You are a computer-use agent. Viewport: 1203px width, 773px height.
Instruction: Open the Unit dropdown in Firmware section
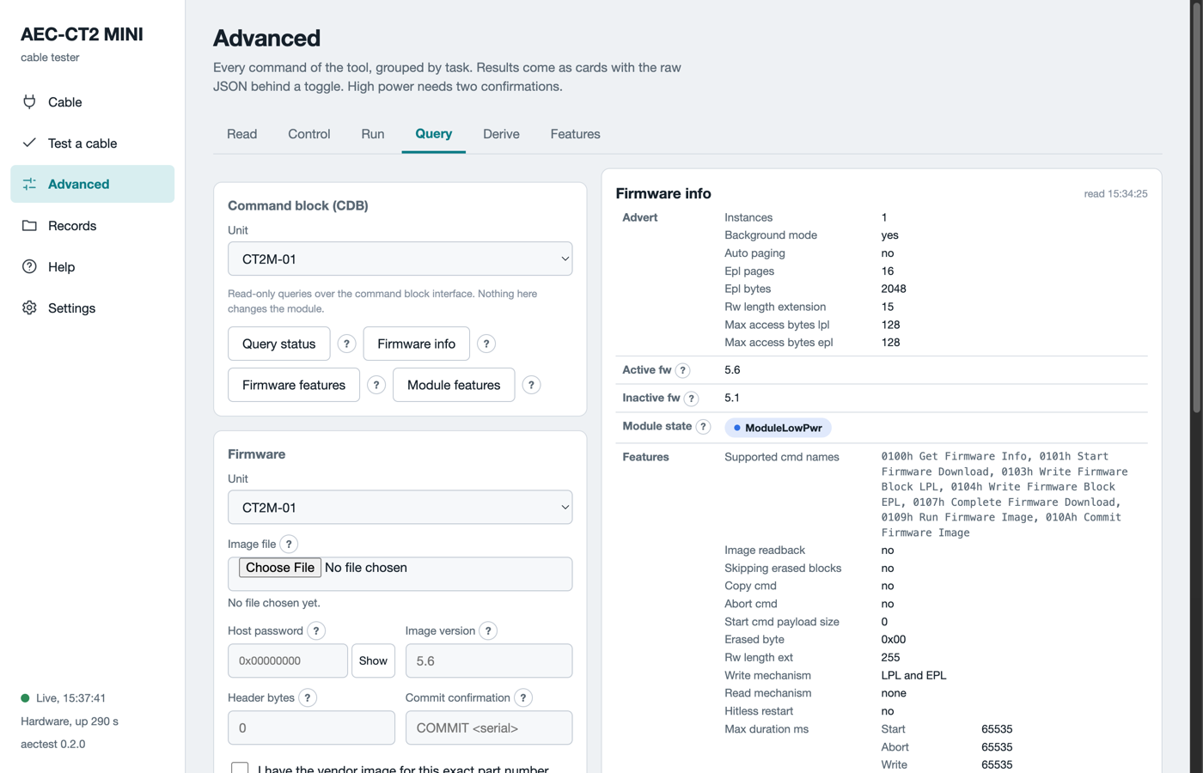(x=400, y=508)
